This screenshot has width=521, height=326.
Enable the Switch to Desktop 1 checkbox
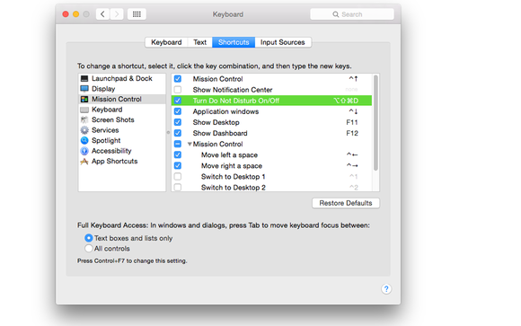click(x=178, y=176)
